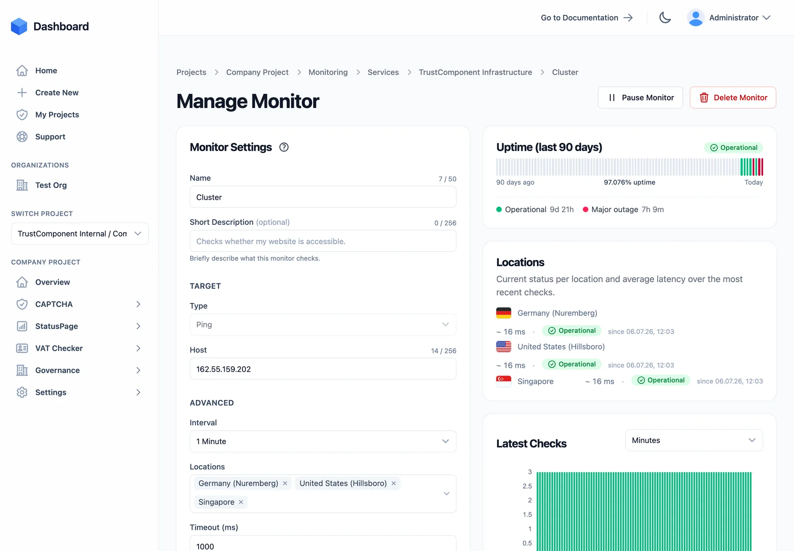Open the Locations multi-select dropdown arrow

[446, 494]
